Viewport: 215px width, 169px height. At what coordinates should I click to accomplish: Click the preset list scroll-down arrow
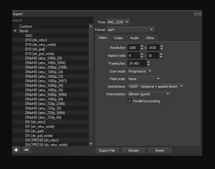[x=91, y=144]
